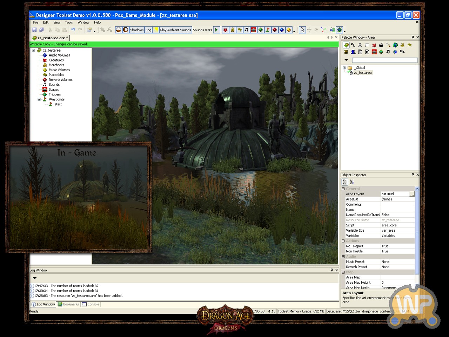Toggle the stages filter icon in the toolbar
The width and height of the screenshot is (449, 337).
coord(254,30)
